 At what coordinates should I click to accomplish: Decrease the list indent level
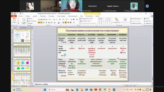tap(71, 19)
